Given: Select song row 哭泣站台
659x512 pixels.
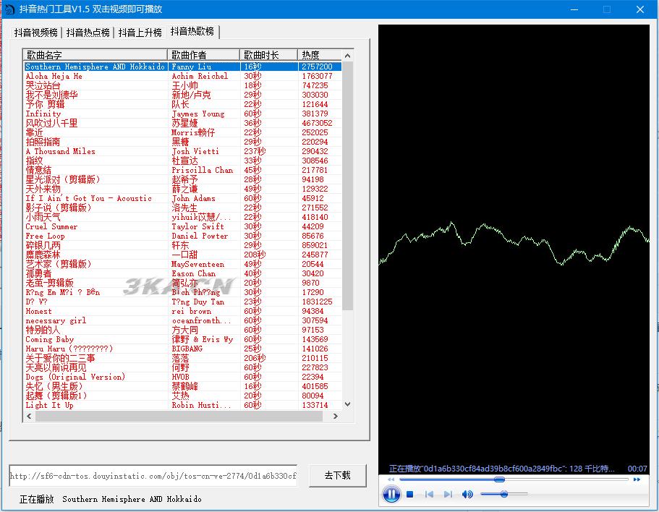Looking at the screenshot, I should coord(182,85).
